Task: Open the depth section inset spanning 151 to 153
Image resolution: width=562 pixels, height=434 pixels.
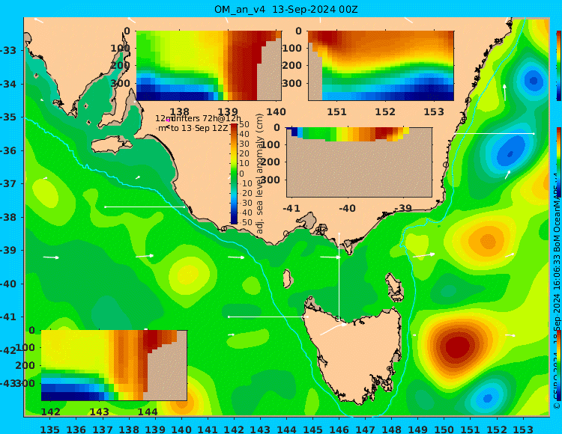Action: point(381,66)
